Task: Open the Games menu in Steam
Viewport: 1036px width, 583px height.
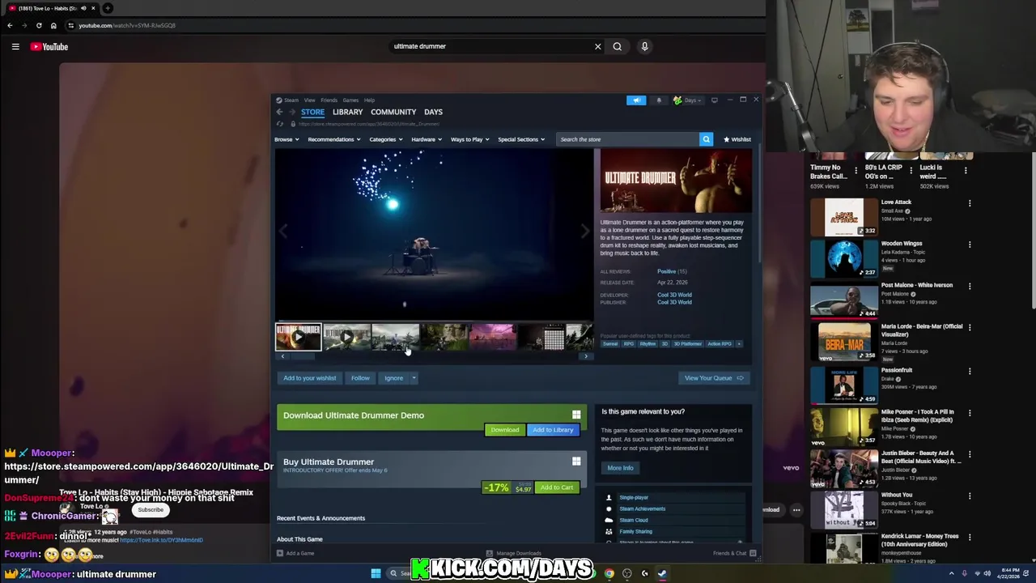Action: 350,100
